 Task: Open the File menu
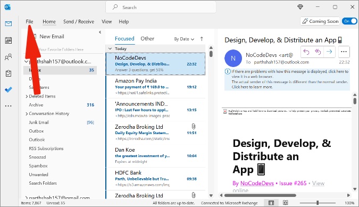pos(29,21)
